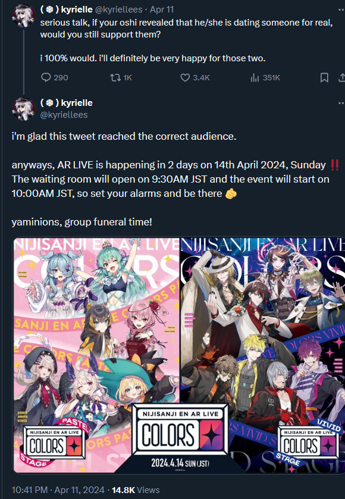Open kyrielle's avatar on reply tweet
This screenshot has width=345, height=499.
pos(24,109)
